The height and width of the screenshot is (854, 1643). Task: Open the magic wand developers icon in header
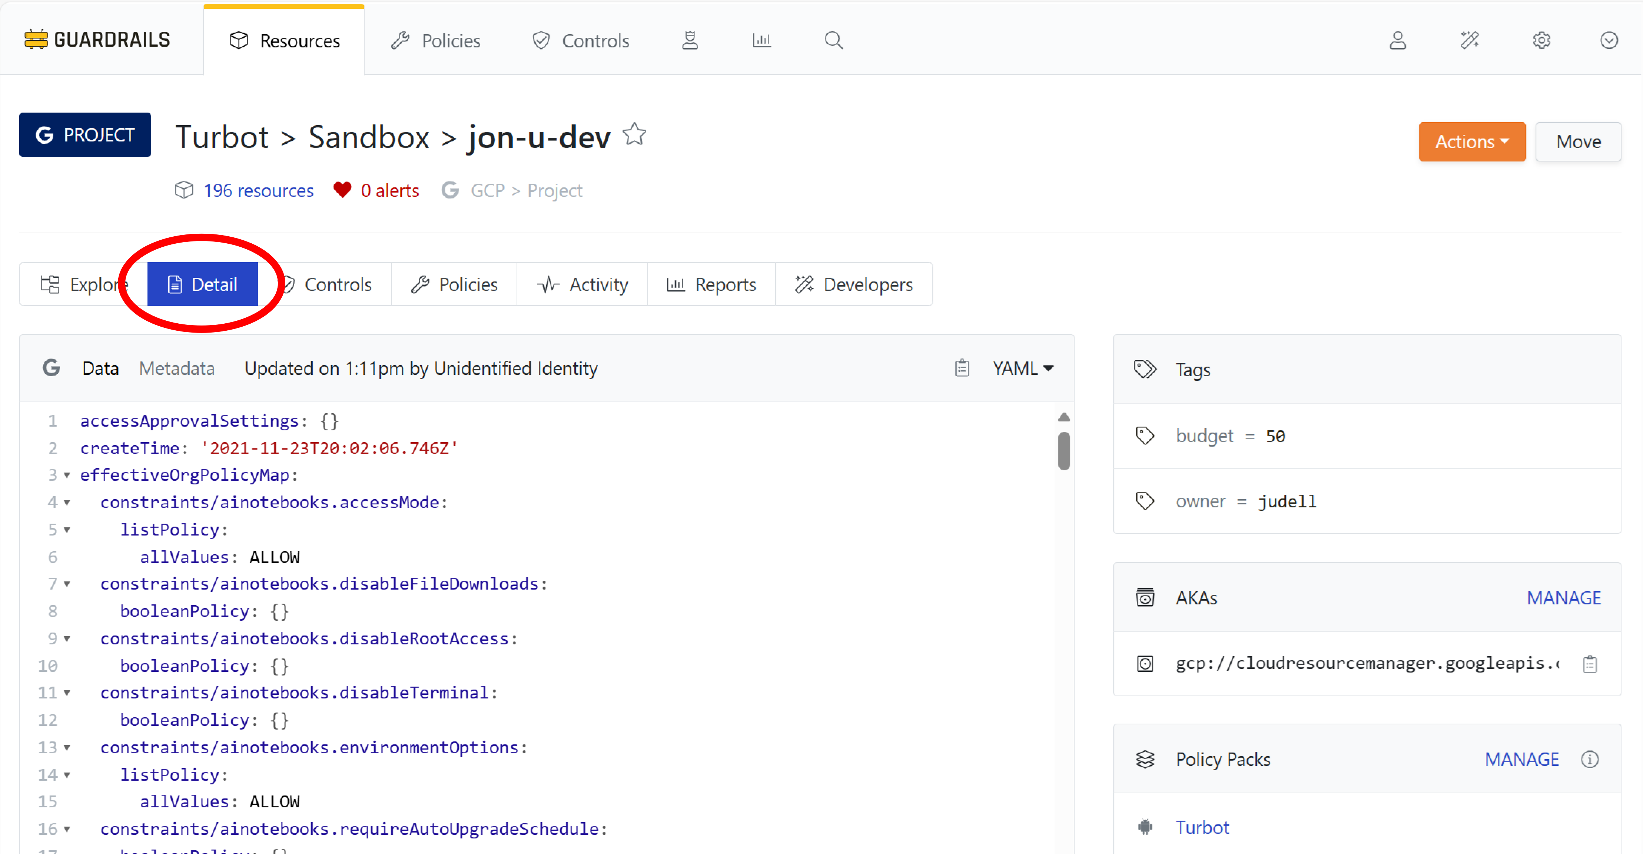click(1470, 41)
